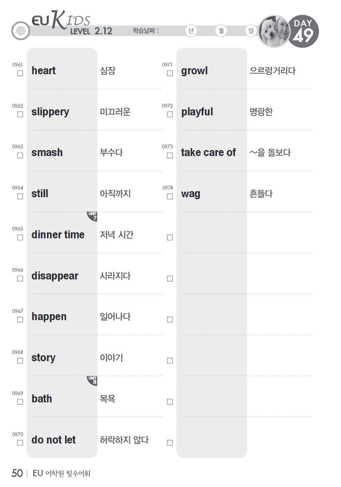The width and height of the screenshot is (341, 487).
Task: Select the 년 (year) date circle
Action: point(191,31)
